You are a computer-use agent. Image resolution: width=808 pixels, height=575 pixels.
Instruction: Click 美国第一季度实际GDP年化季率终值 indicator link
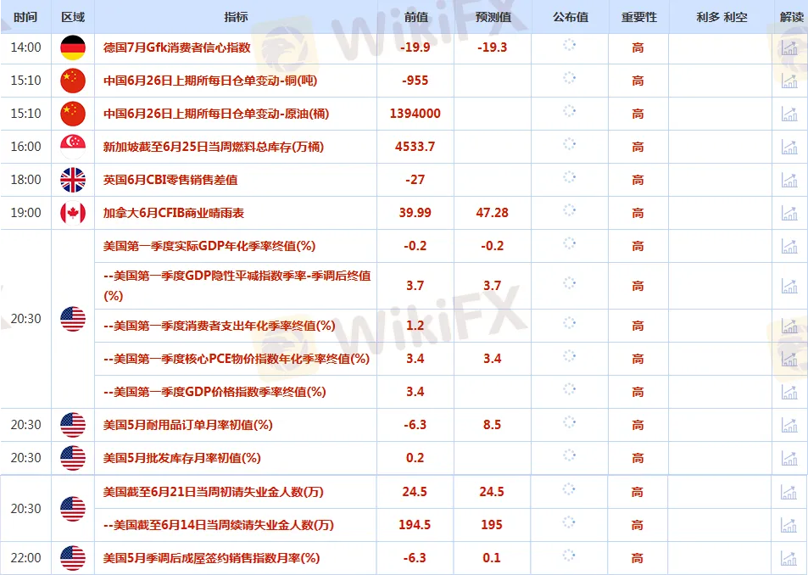[x=209, y=246]
